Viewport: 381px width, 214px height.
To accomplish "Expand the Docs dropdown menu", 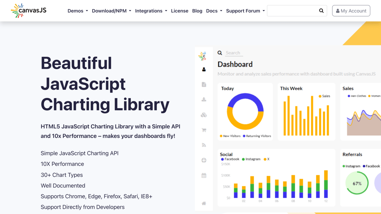I will pyautogui.click(x=214, y=11).
